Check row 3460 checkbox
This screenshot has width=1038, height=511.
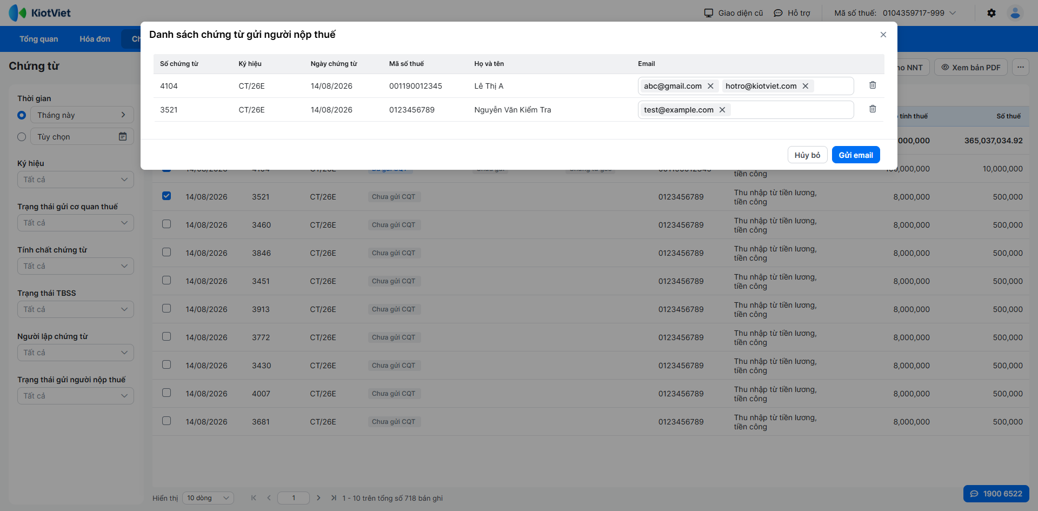[x=167, y=224]
